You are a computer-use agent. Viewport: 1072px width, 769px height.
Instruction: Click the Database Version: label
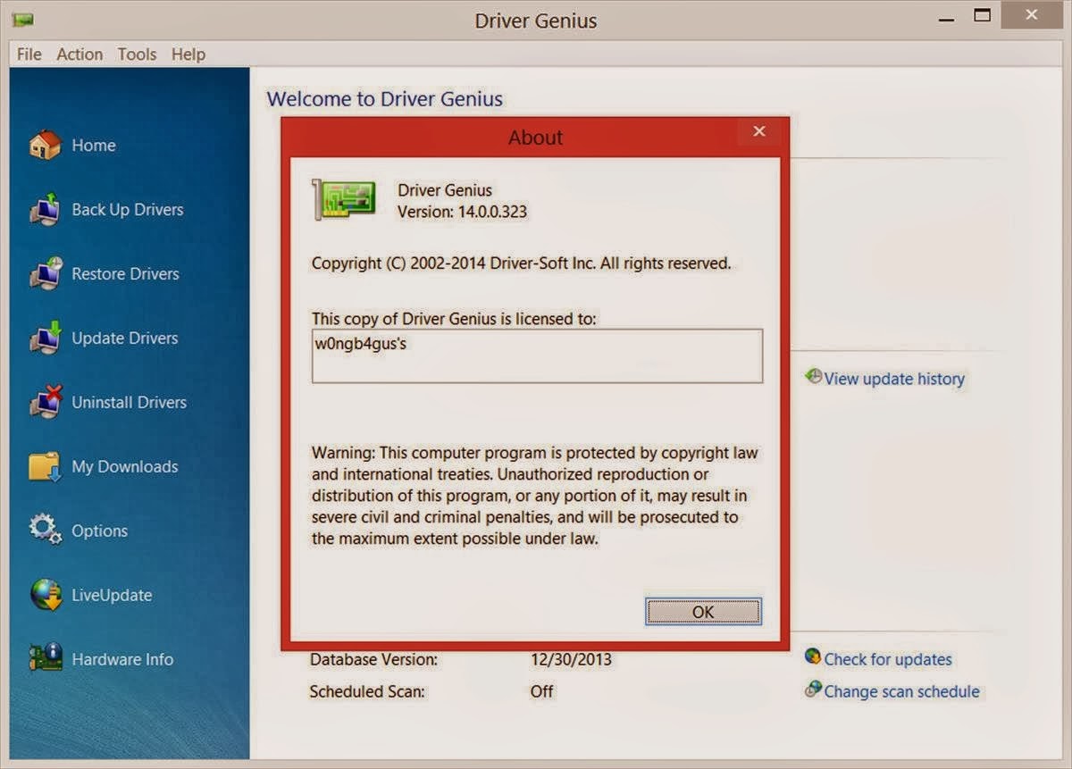(373, 660)
